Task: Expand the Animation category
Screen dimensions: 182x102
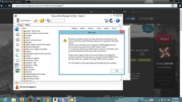Action: 22,35
